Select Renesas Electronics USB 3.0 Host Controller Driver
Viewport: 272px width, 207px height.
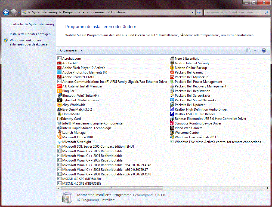tap(208, 119)
